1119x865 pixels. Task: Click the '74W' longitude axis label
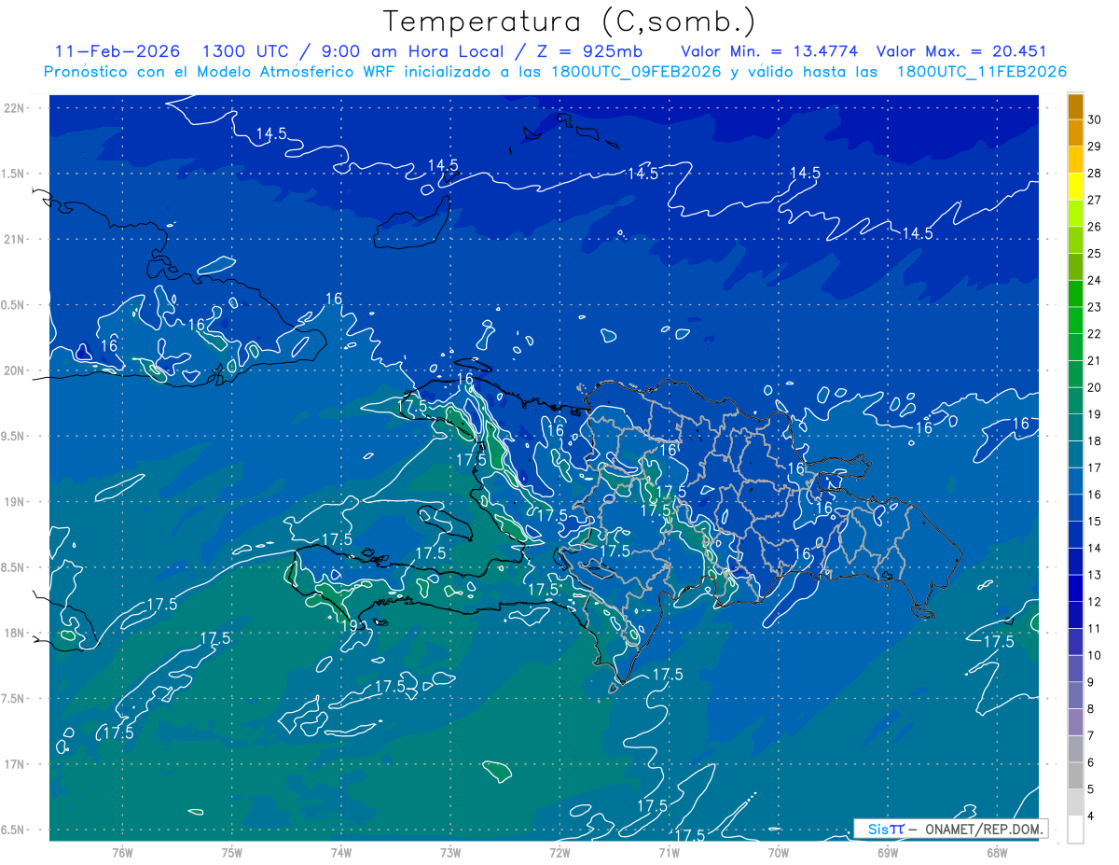tap(341, 854)
